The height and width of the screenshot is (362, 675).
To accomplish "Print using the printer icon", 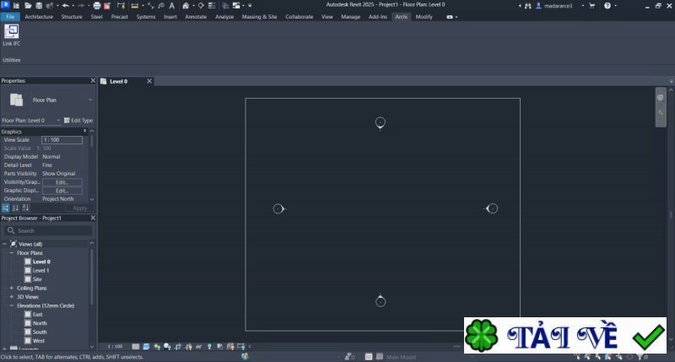I will coord(97,6).
